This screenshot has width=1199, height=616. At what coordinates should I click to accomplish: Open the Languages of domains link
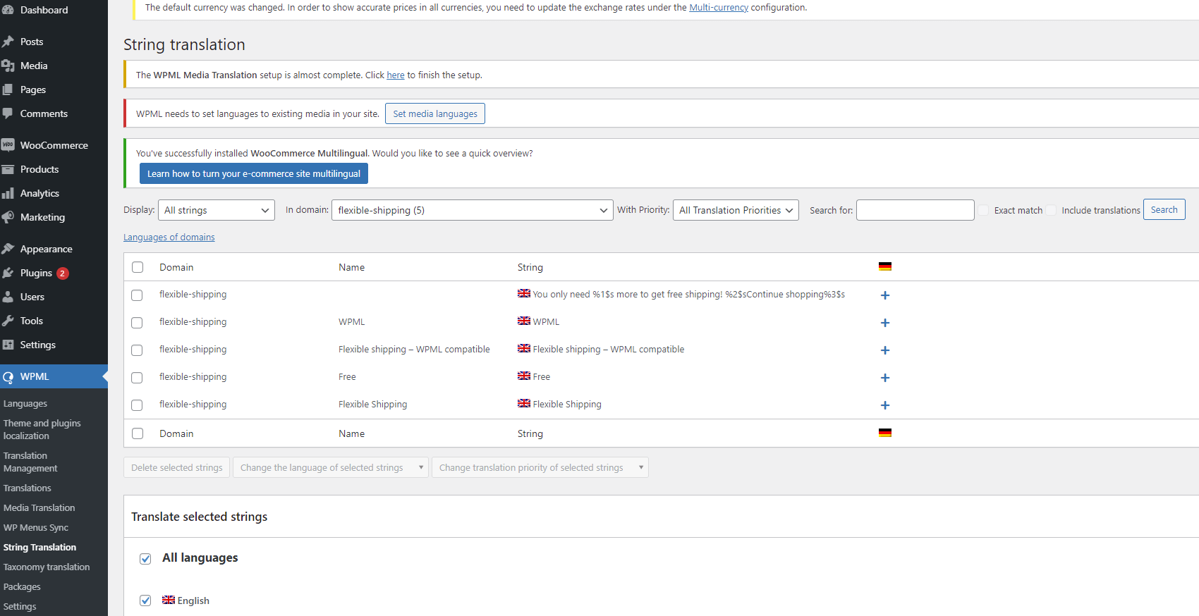pyautogui.click(x=169, y=237)
